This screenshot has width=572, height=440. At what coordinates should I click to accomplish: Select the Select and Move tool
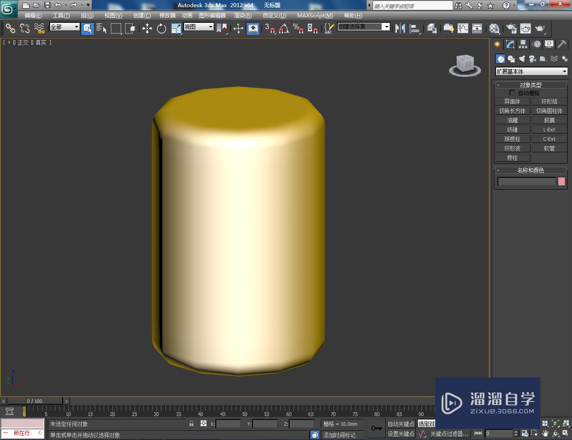point(147,29)
